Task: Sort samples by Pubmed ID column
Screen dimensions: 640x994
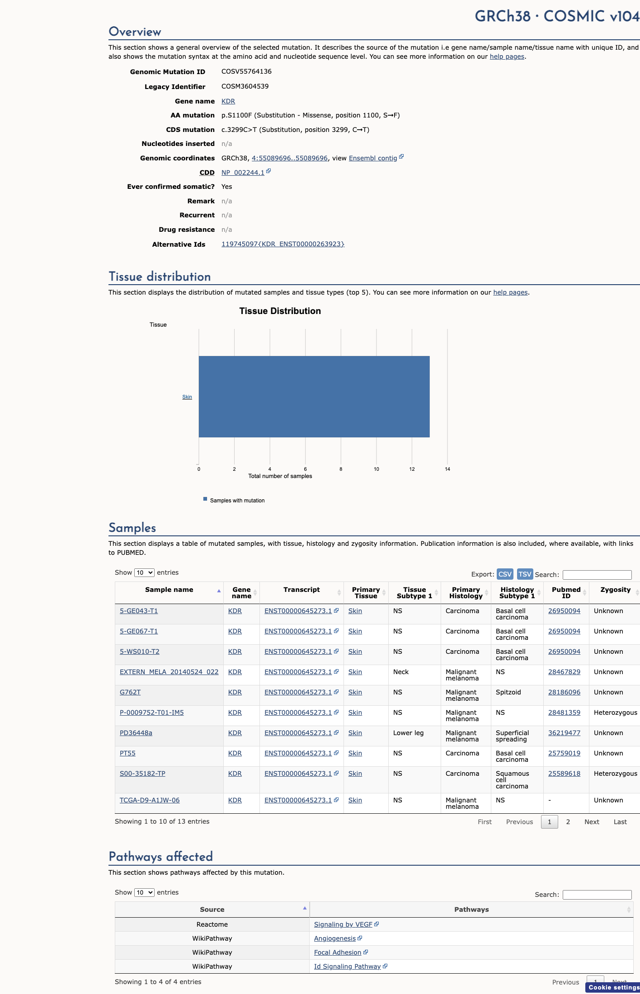Action: (566, 592)
